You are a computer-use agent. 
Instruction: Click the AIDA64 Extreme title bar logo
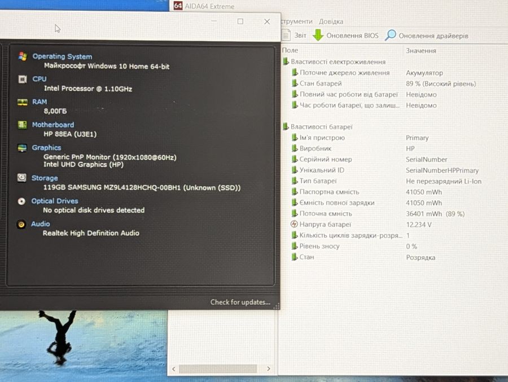[178, 6]
